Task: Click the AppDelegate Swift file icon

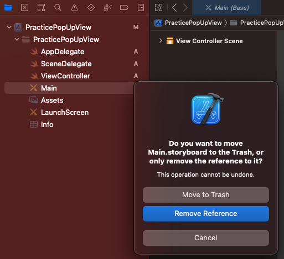Action: tap(34, 51)
